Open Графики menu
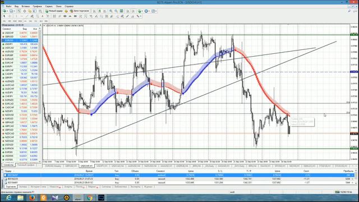 37,6
